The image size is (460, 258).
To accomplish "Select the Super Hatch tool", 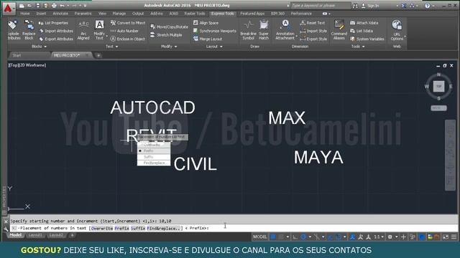I will pos(264,30).
